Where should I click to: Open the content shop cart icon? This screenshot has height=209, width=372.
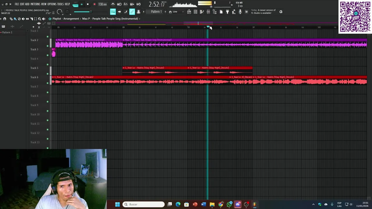click(246, 12)
